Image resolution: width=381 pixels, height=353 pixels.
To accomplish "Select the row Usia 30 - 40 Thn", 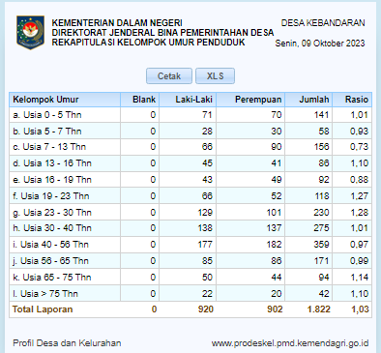I will 190,228.
